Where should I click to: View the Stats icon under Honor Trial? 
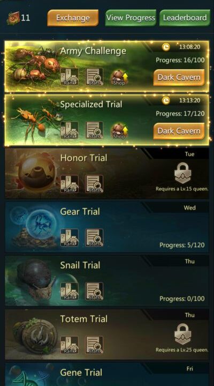(94, 184)
